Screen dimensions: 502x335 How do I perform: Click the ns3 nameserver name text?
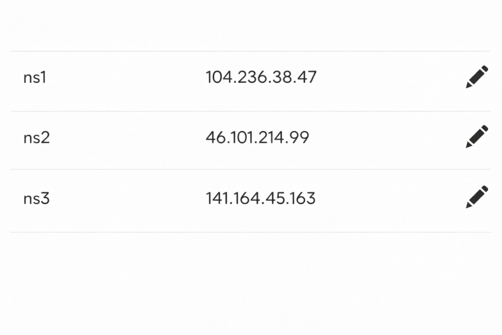point(36,198)
